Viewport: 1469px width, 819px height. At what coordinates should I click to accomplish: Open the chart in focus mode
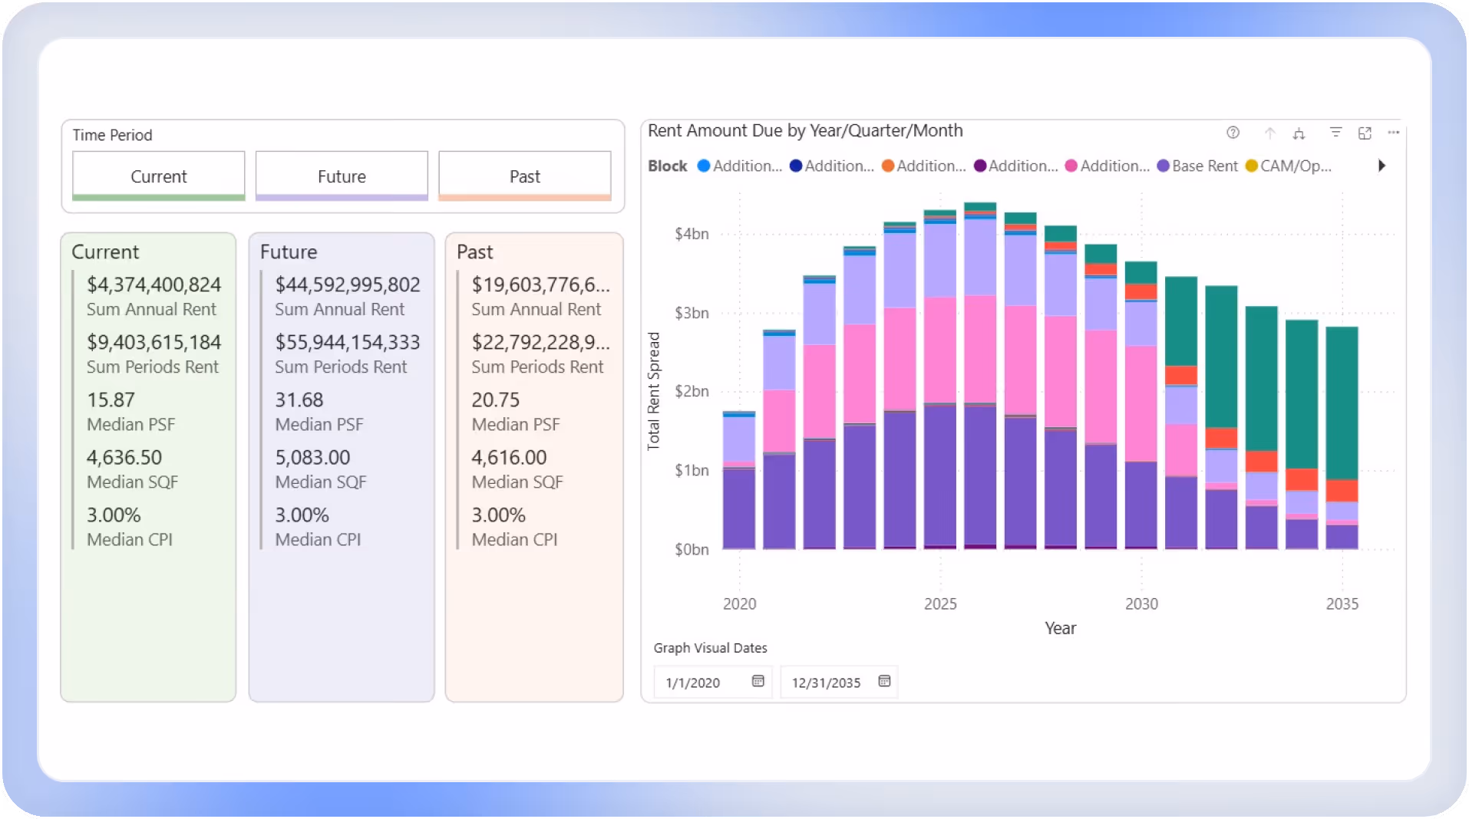point(1365,132)
